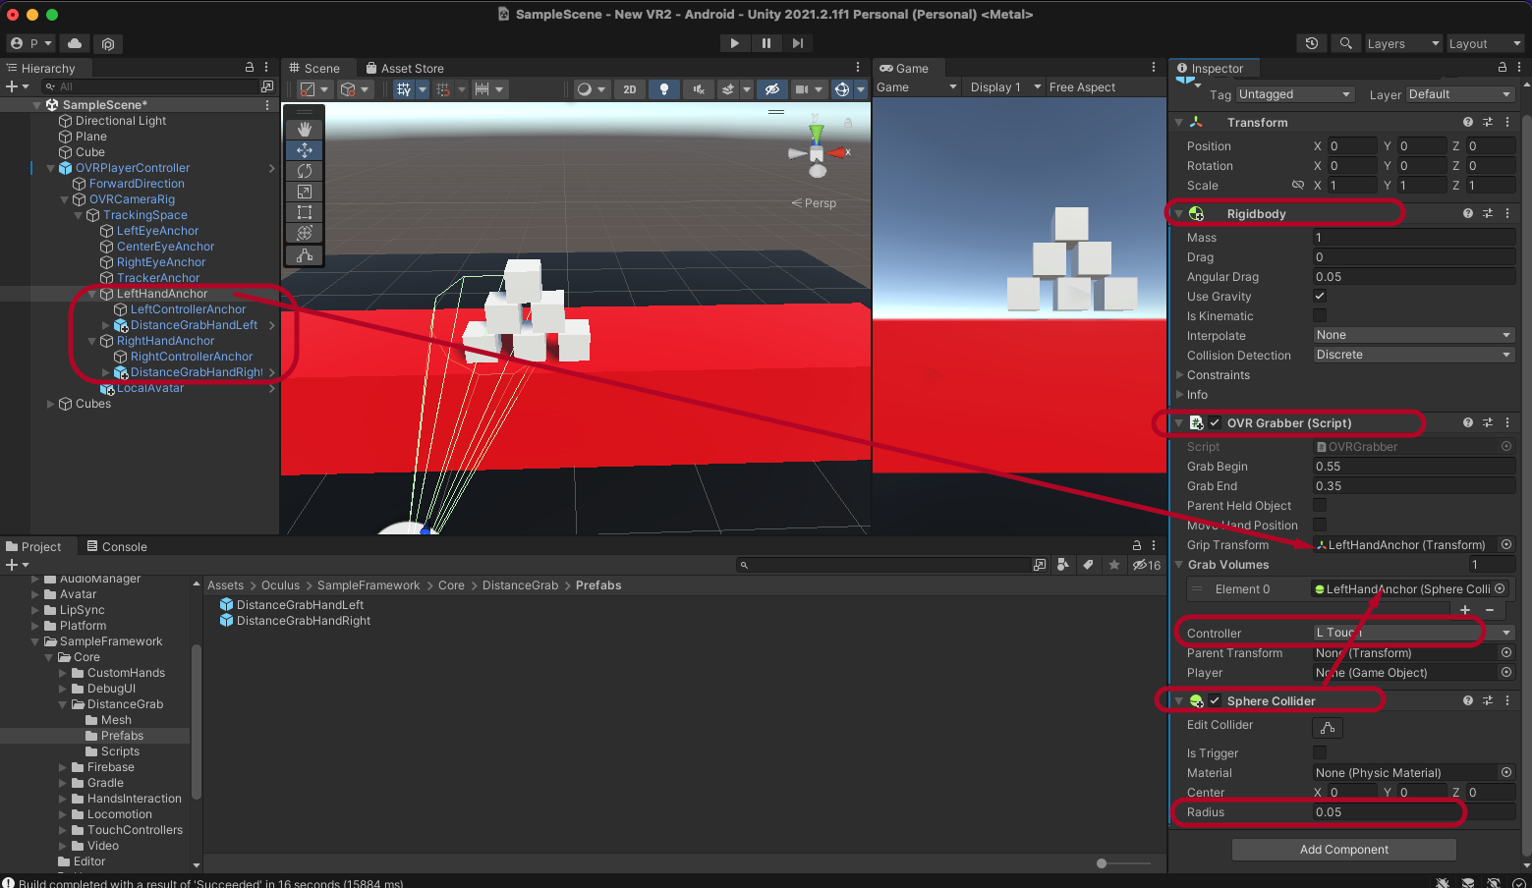Open the account dropdown P
This screenshot has width=1532, height=888.
pyautogui.click(x=31, y=43)
